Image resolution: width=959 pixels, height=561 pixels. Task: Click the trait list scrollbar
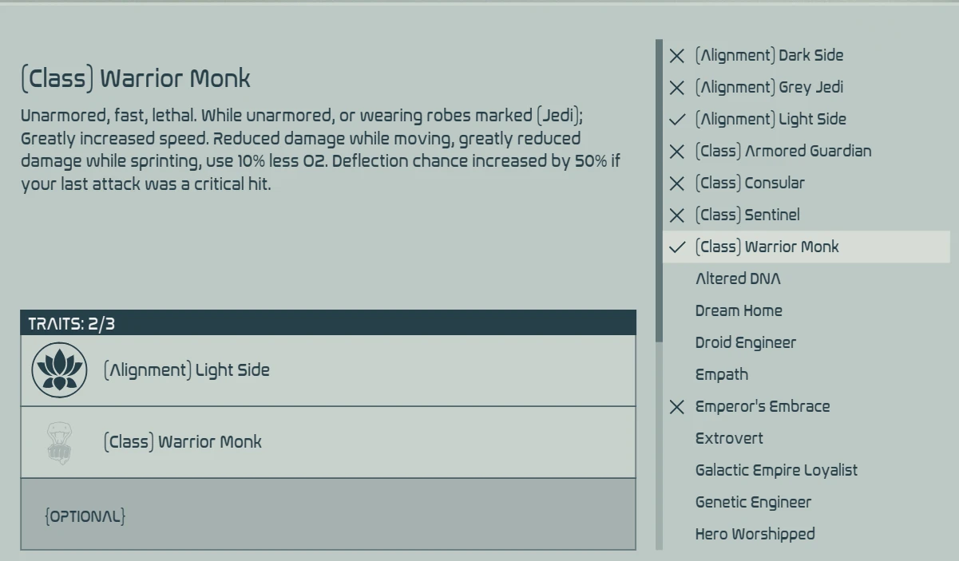tap(660, 192)
